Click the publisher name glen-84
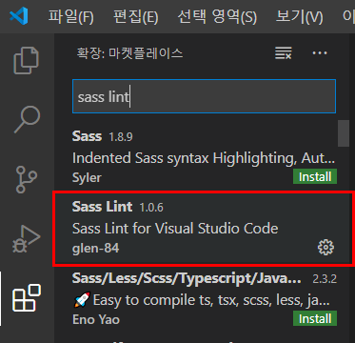 pyautogui.click(x=96, y=248)
